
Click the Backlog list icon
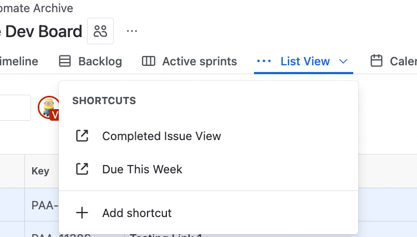[x=65, y=61]
